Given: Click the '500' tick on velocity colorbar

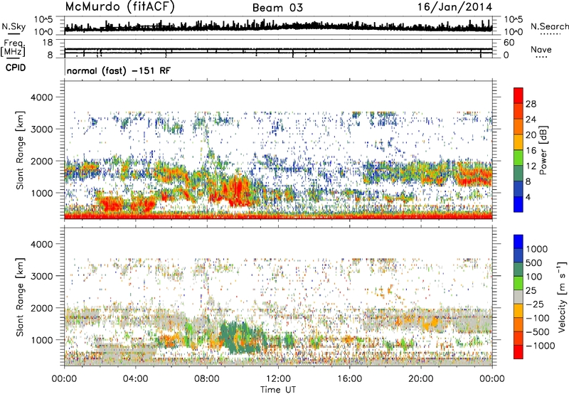Looking at the screenshot, I should 534,262.
